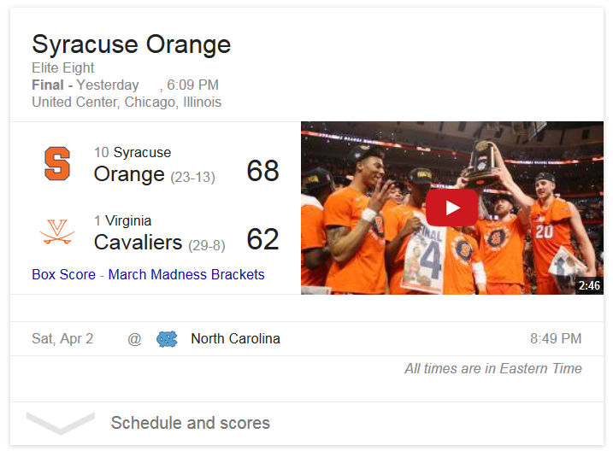Click the Virginia Cavaliers crossed sabres logo

(x=57, y=232)
